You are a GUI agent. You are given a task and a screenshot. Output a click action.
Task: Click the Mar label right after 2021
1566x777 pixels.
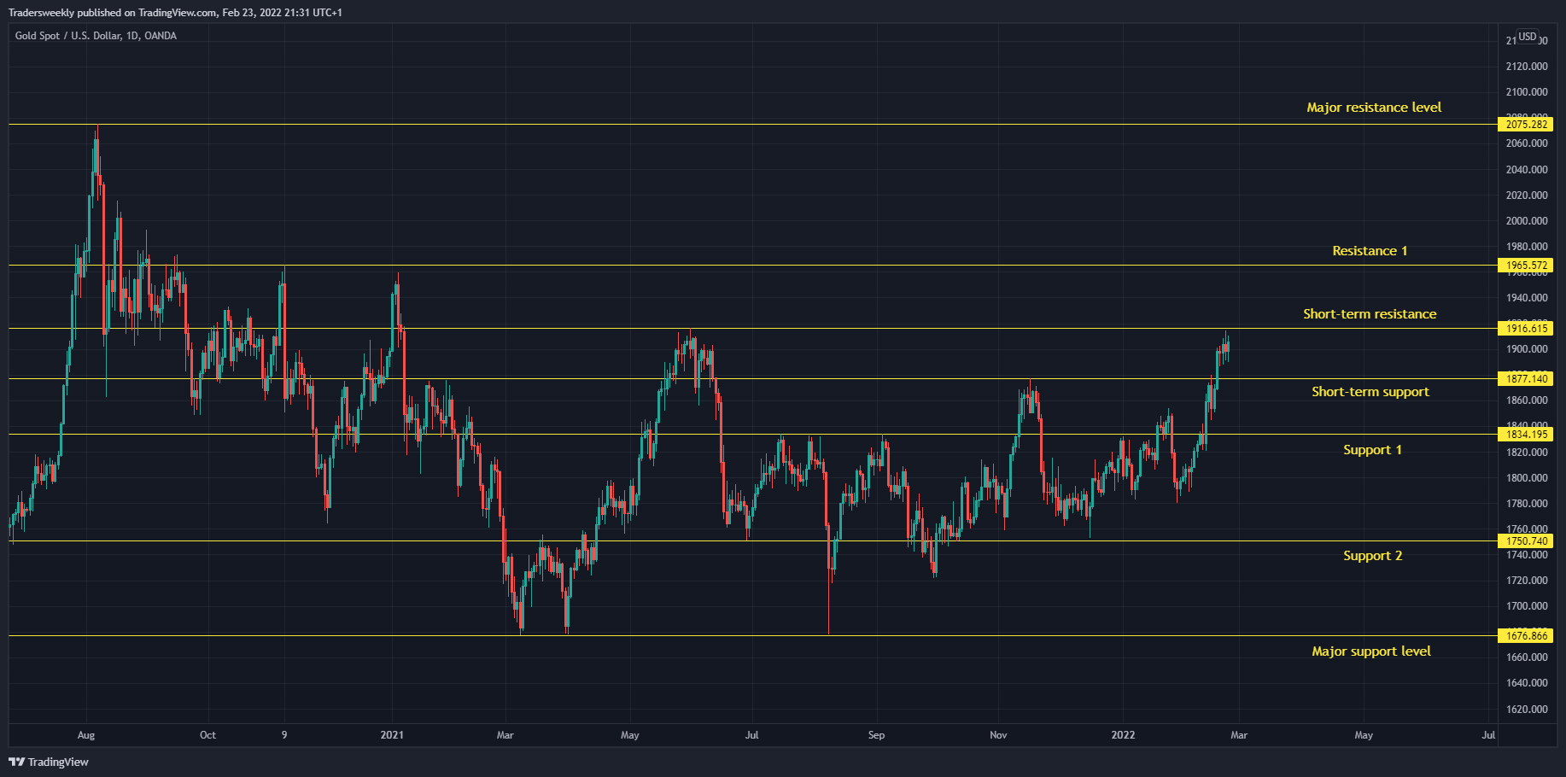point(505,735)
